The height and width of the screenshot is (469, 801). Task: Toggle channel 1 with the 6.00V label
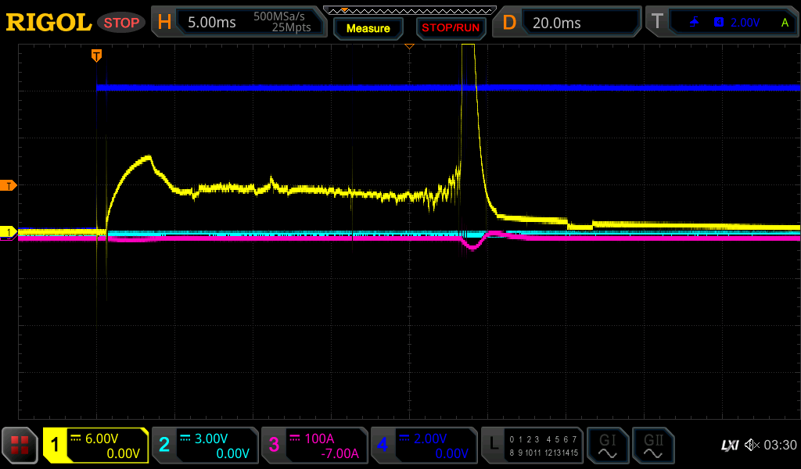tap(95, 446)
